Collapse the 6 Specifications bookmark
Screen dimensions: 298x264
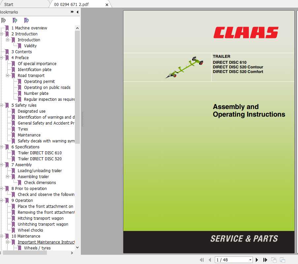[1, 147]
